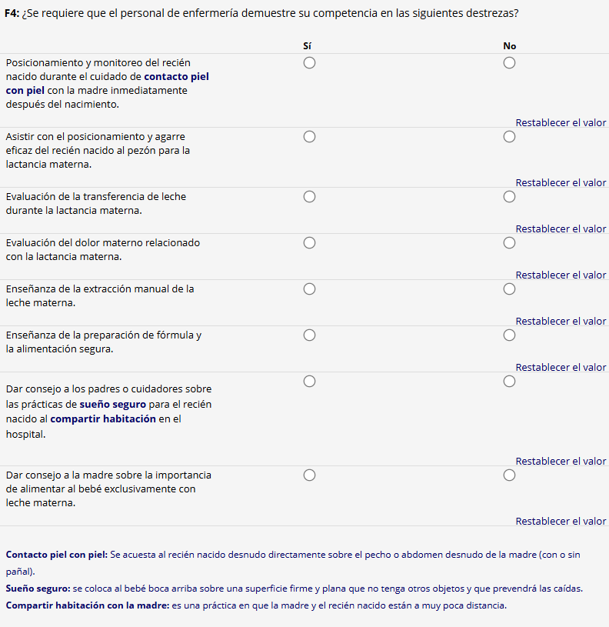Choose No for preparación de fórmula
The width and height of the screenshot is (609, 627).
[x=509, y=335]
